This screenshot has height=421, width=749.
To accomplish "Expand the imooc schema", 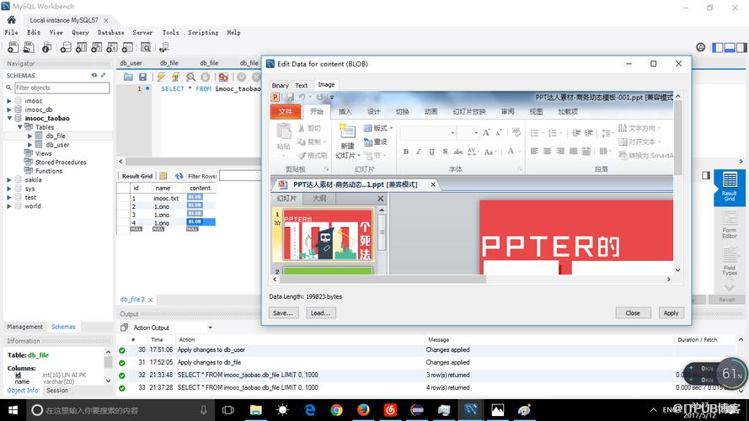I will coord(8,101).
